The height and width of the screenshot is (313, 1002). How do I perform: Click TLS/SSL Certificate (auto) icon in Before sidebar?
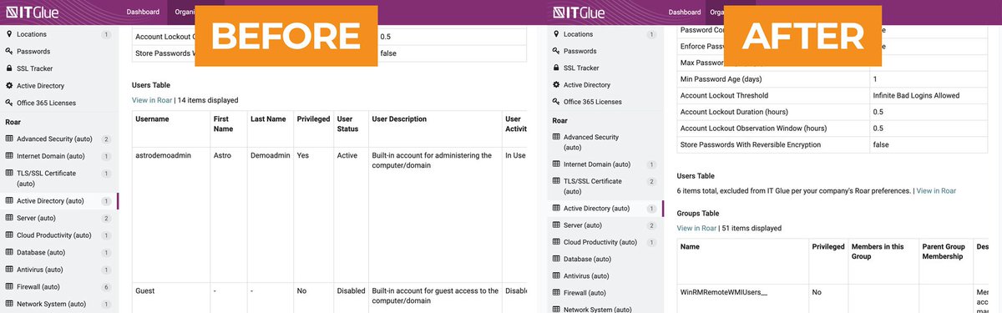click(9, 174)
